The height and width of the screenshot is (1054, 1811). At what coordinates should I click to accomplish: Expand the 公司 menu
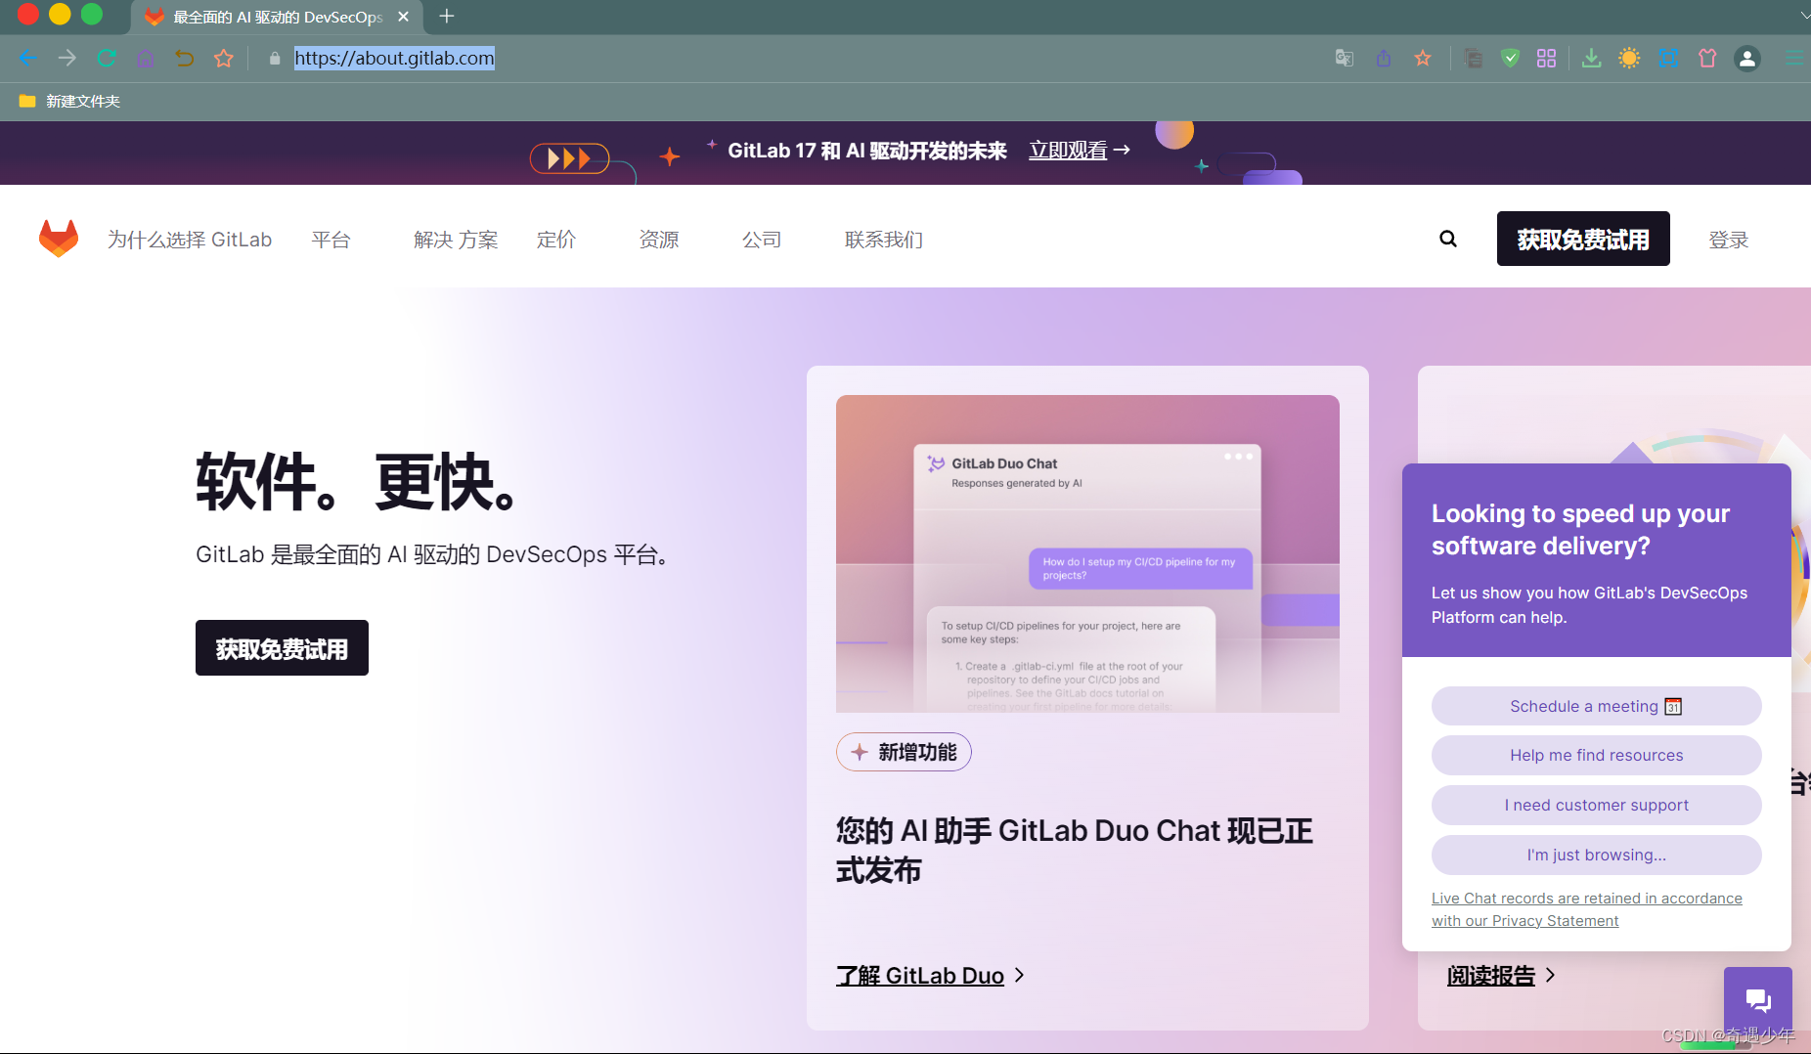pyautogui.click(x=762, y=240)
